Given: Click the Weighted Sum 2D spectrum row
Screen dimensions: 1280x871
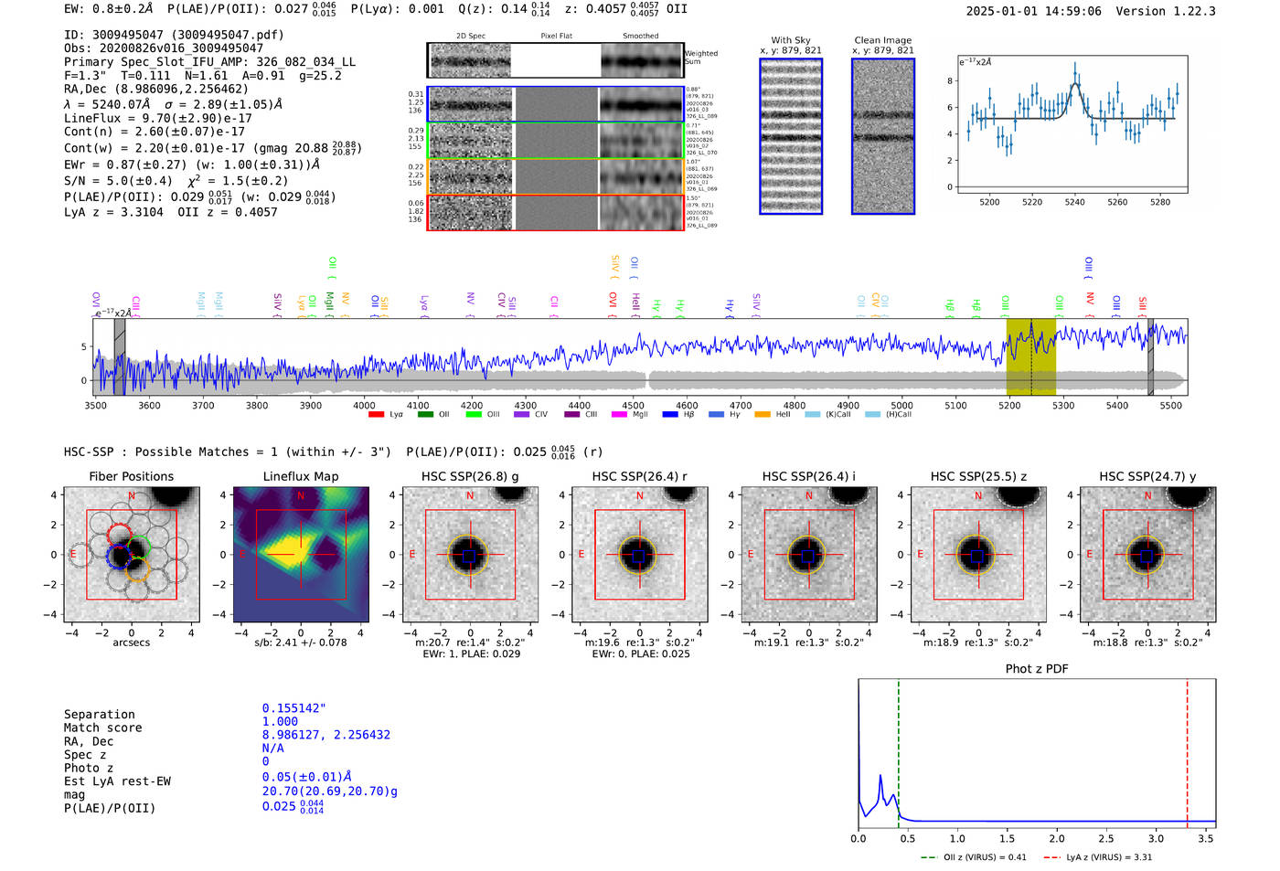Looking at the screenshot, I should 556,60.
